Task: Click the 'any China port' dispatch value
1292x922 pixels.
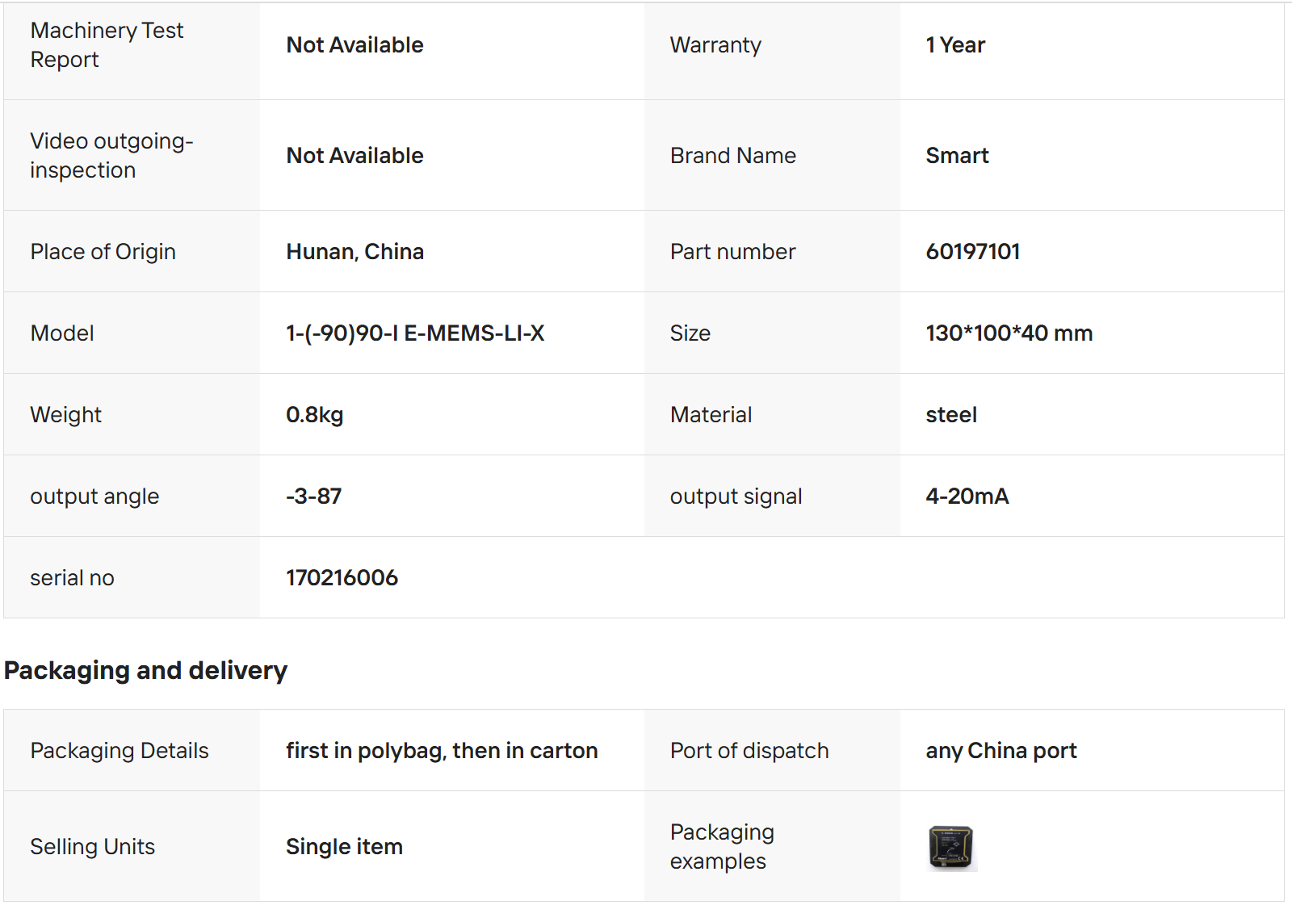Action: click(1000, 751)
